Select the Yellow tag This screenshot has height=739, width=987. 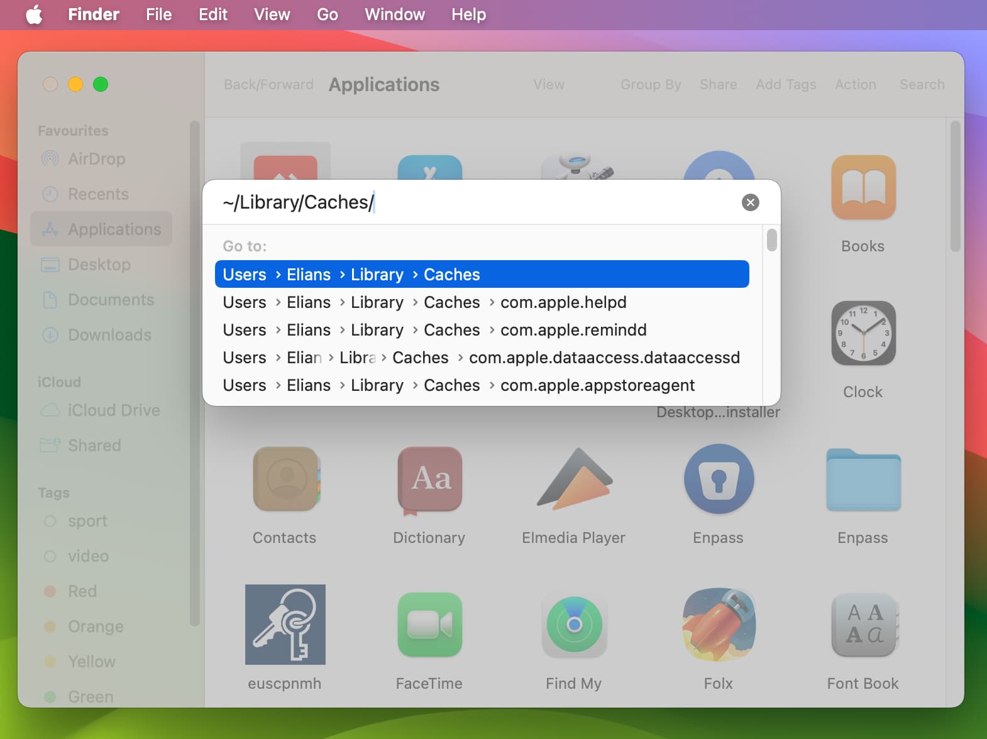pyautogui.click(x=101, y=662)
